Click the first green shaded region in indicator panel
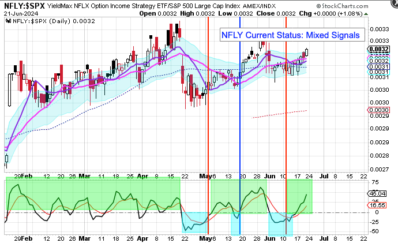Image resolution: width=398 pixels, height=243 pixels. pos(92,195)
